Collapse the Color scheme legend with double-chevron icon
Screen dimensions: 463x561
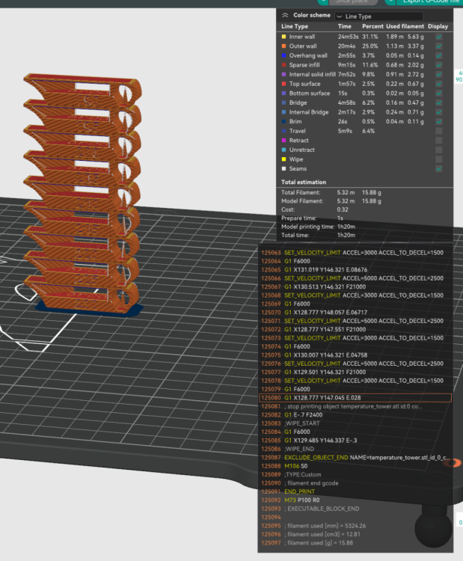click(285, 15)
